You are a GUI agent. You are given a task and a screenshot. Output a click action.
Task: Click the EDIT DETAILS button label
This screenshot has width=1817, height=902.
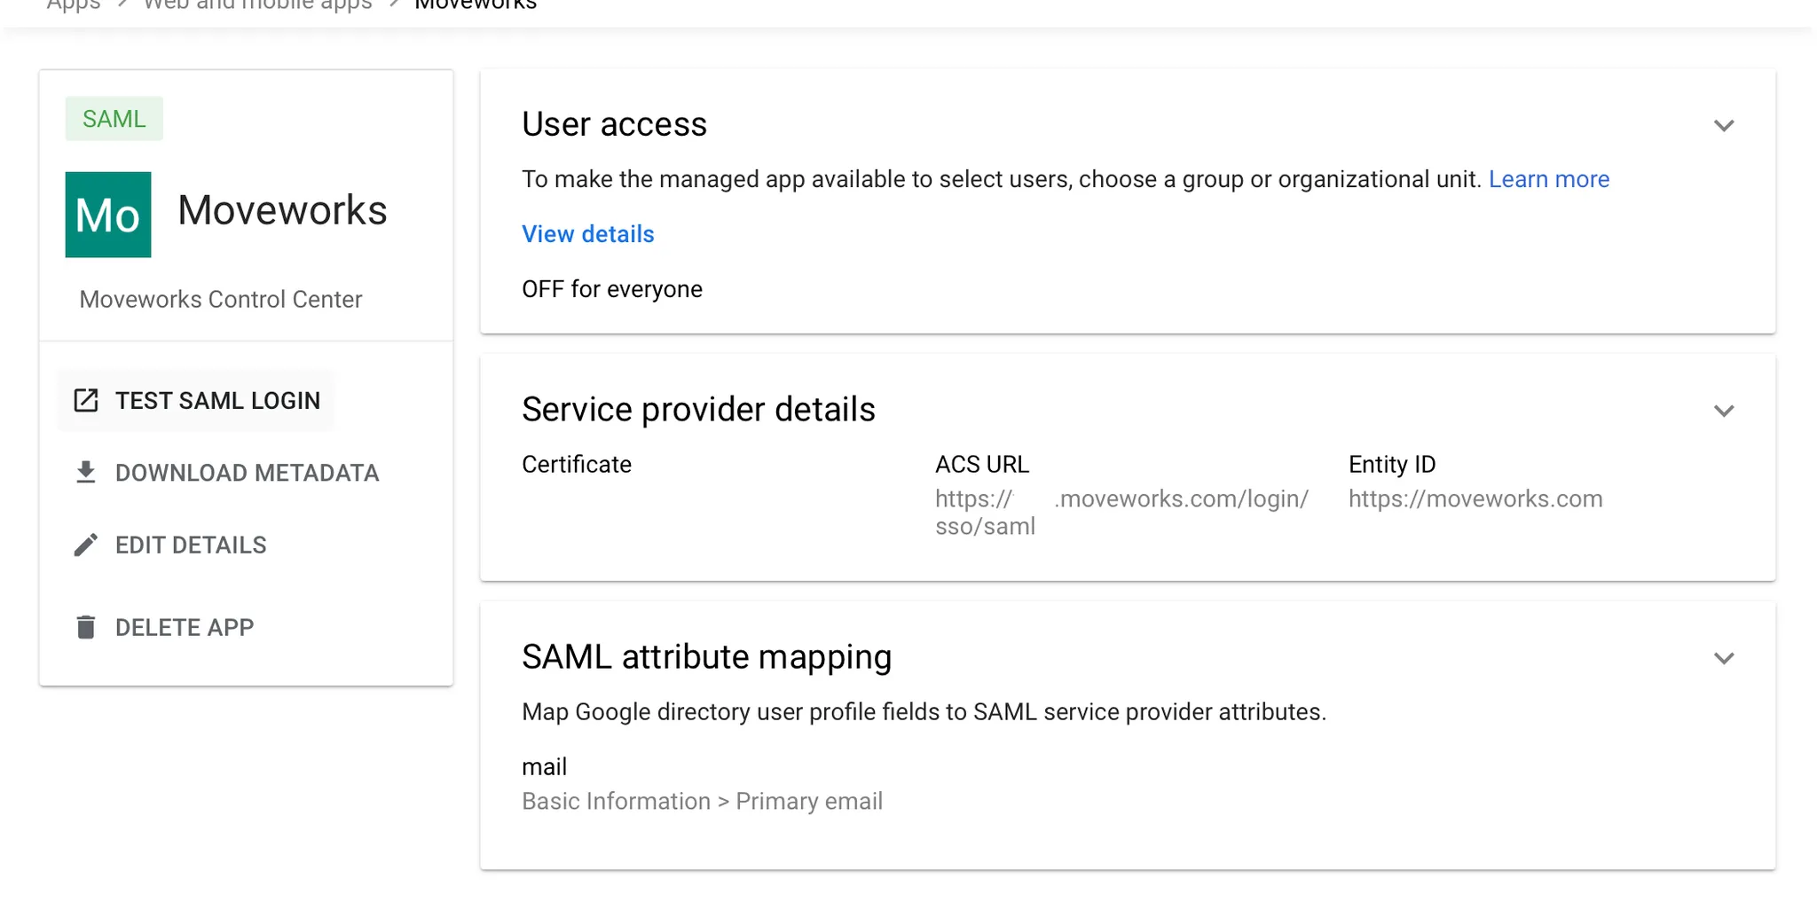191,545
